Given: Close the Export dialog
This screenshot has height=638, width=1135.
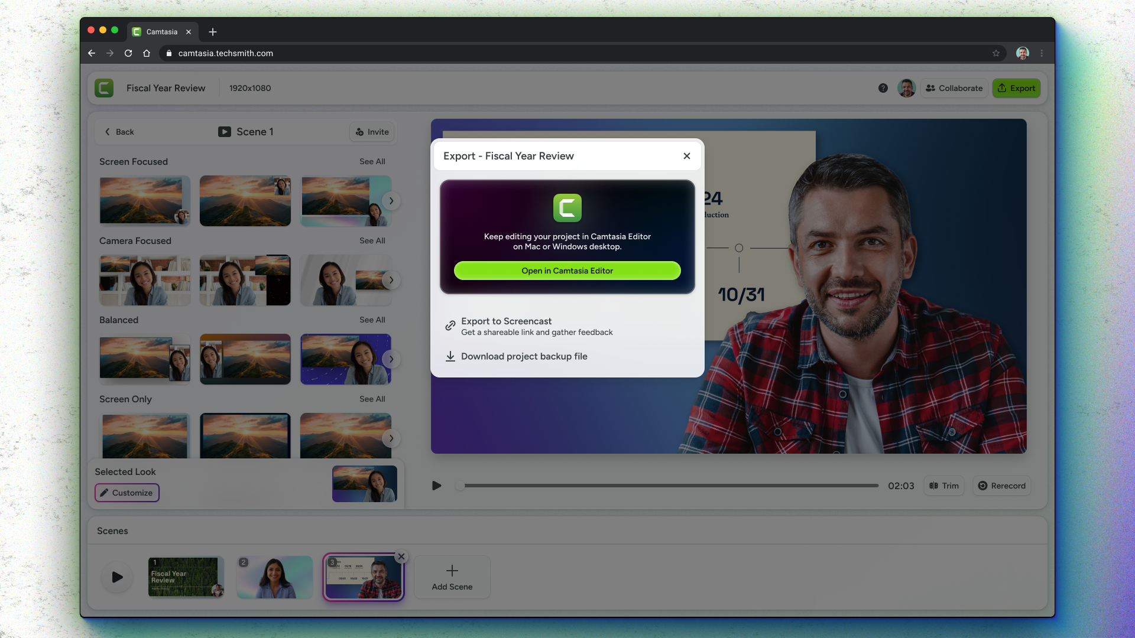Looking at the screenshot, I should coord(687,156).
